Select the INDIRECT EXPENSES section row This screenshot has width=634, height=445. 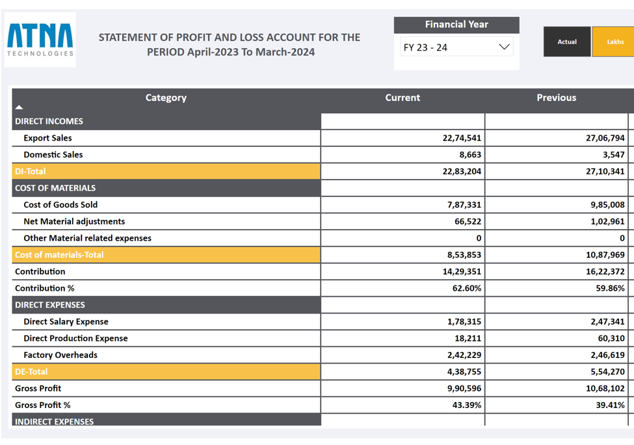point(166,420)
